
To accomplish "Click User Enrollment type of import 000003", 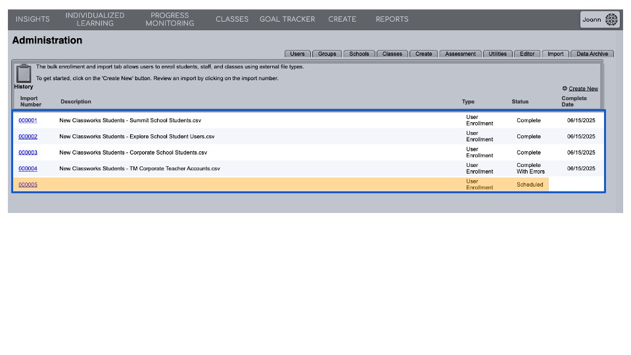I will tap(479, 153).
